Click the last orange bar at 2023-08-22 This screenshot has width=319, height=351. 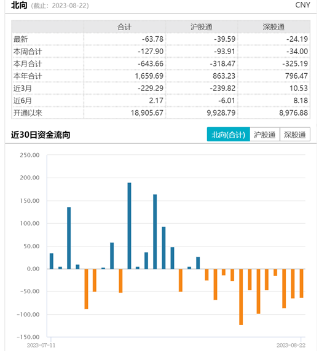click(x=301, y=283)
